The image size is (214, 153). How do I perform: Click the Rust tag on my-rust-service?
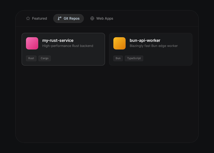click(31, 58)
